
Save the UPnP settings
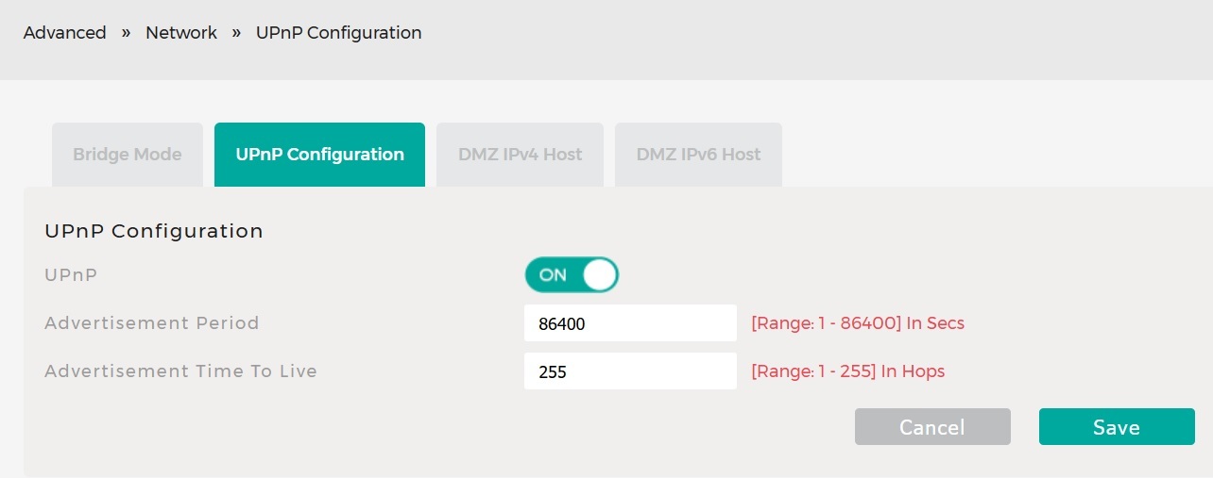1117,427
